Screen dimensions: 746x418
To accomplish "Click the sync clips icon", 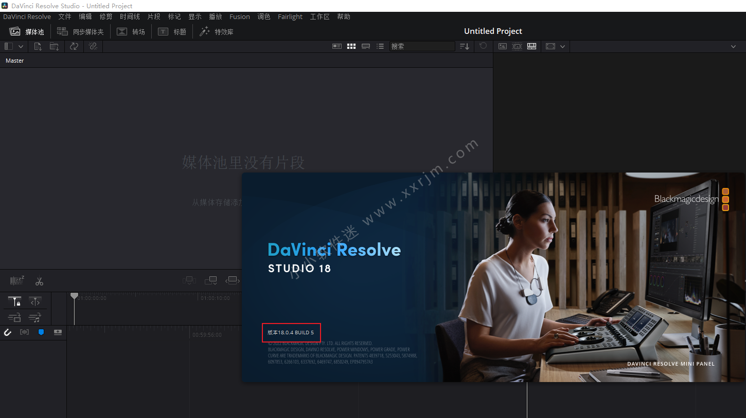I will point(74,46).
